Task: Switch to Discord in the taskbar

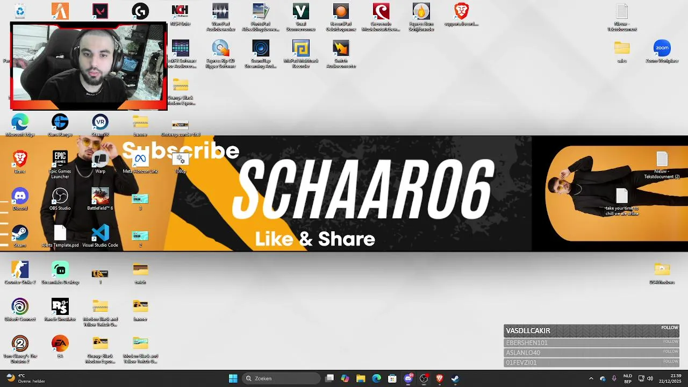Action: coord(408,378)
